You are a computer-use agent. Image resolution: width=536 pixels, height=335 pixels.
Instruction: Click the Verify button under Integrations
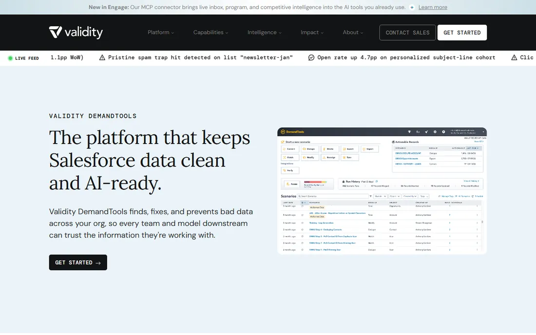[290, 170]
